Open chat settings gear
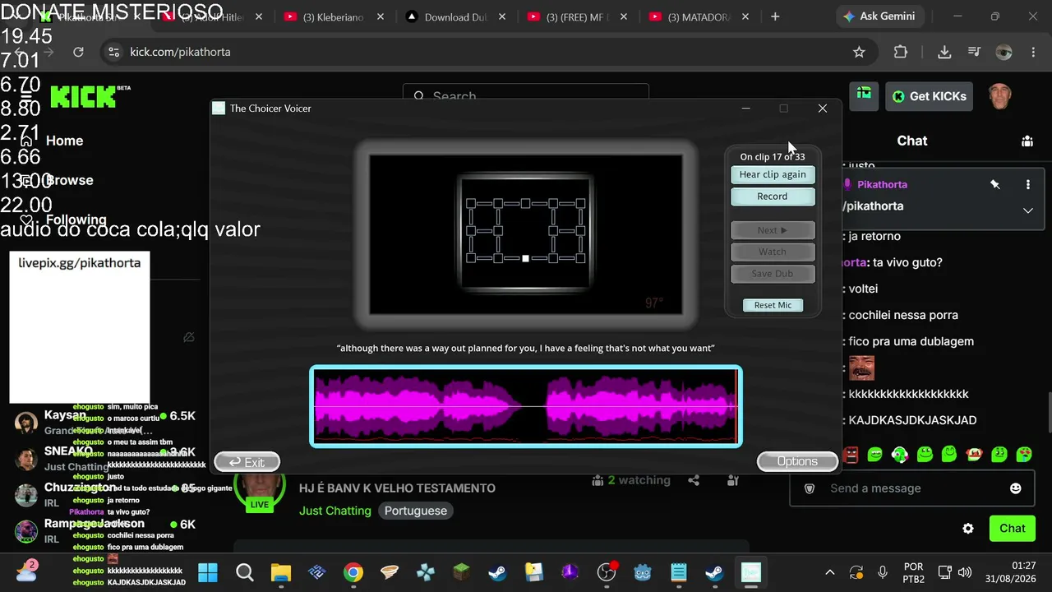The height and width of the screenshot is (592, 1052). [x=968, y=529]
